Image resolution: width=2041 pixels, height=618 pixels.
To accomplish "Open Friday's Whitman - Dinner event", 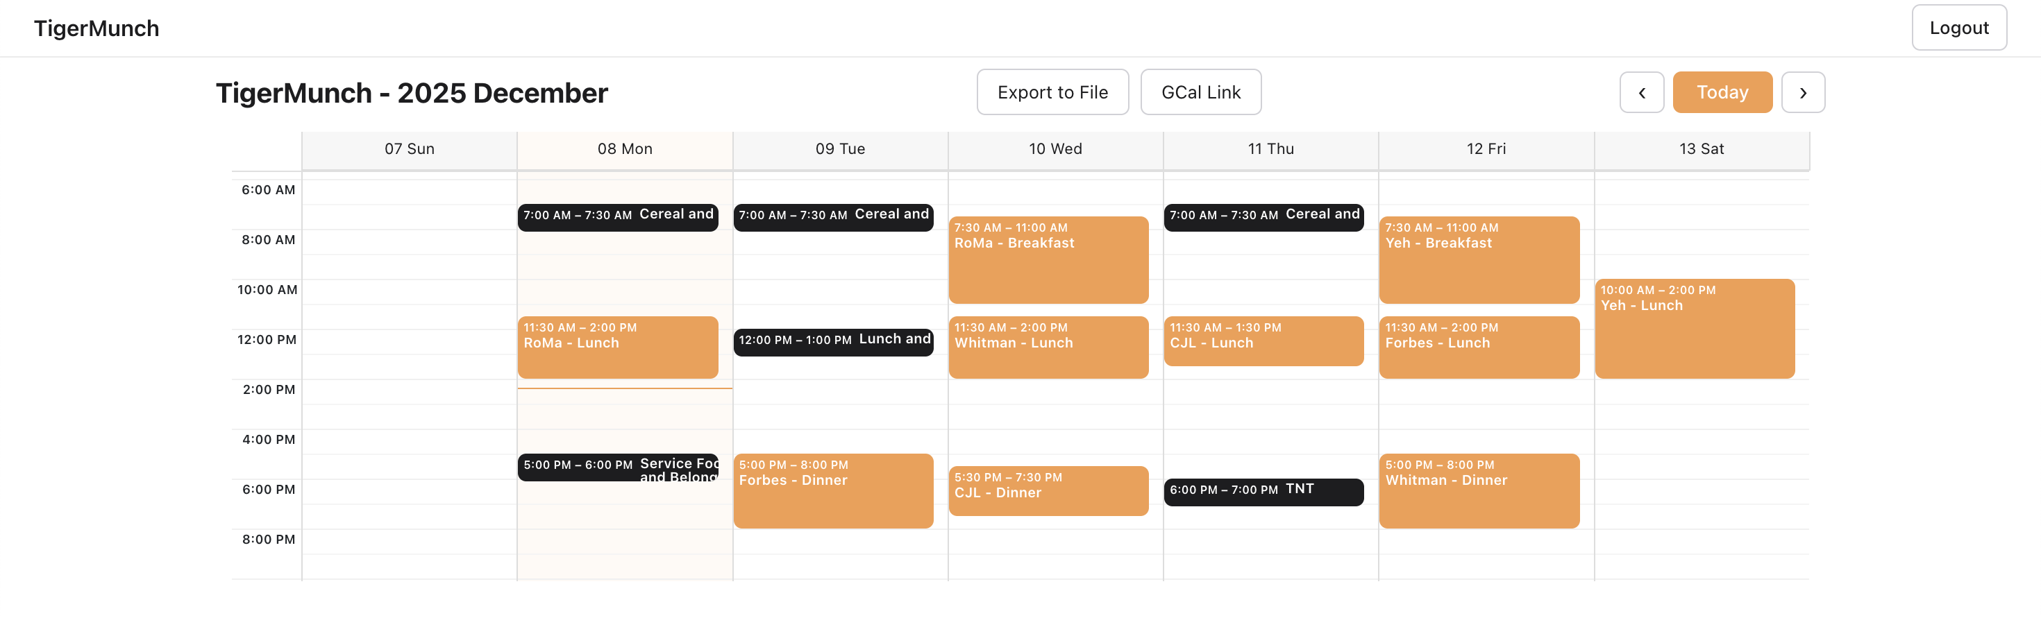I will click(1479, 490).
